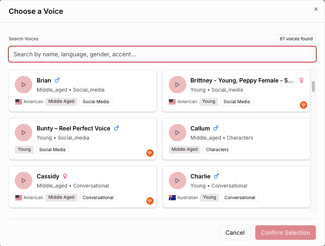Image resolution: width=325 pixels, height=246 pixels.
Task: Click the Australian flag on Charlie's card
Action: tap(172, 197)
